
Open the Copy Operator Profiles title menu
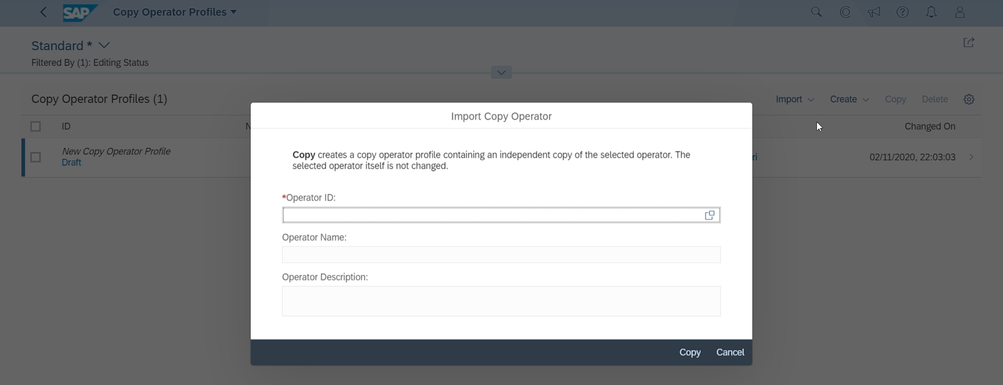tap(233, 12)
